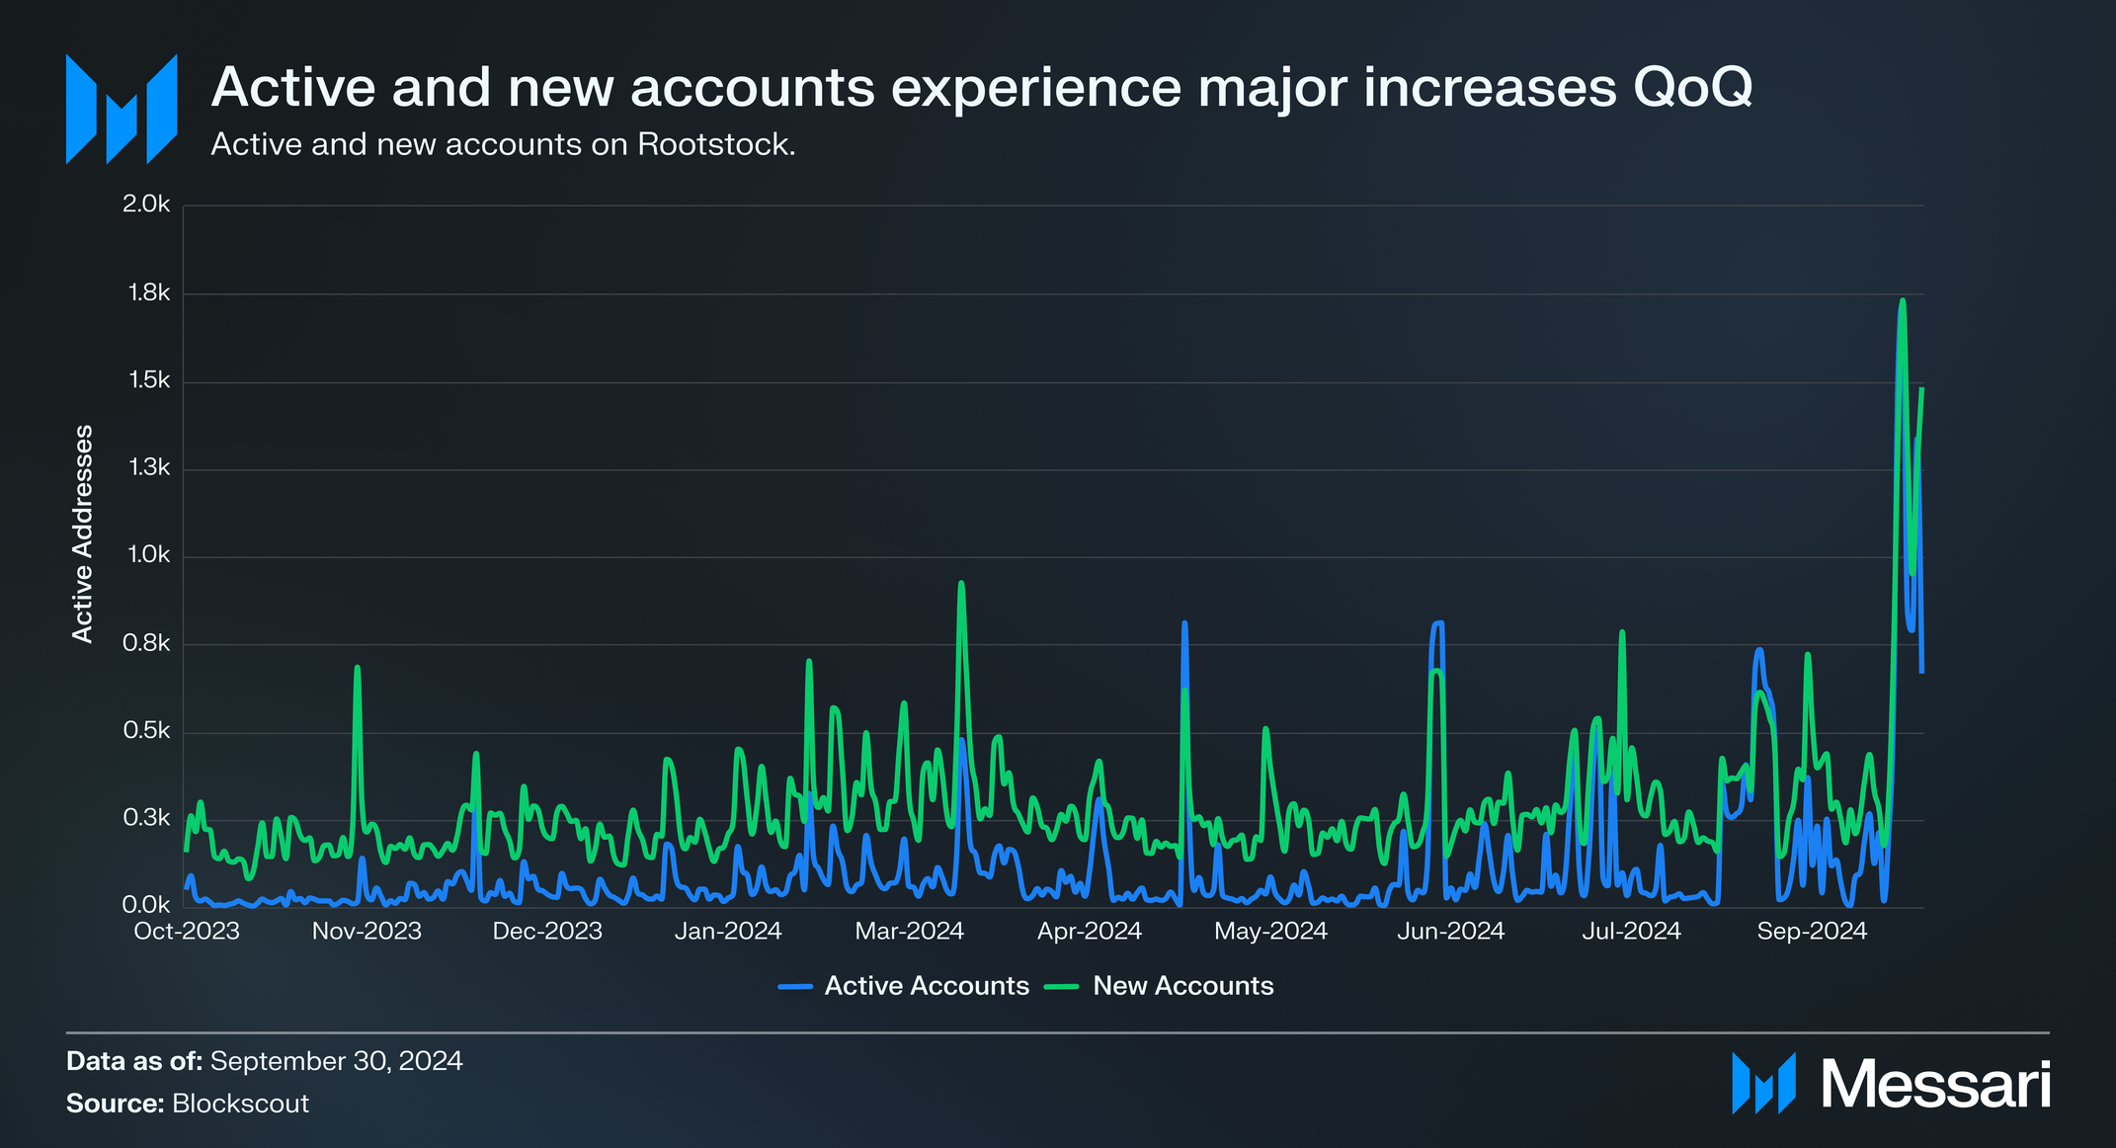Click the Jun-2024 x-axis label
The image size is (2116, 1148).
1450,932
